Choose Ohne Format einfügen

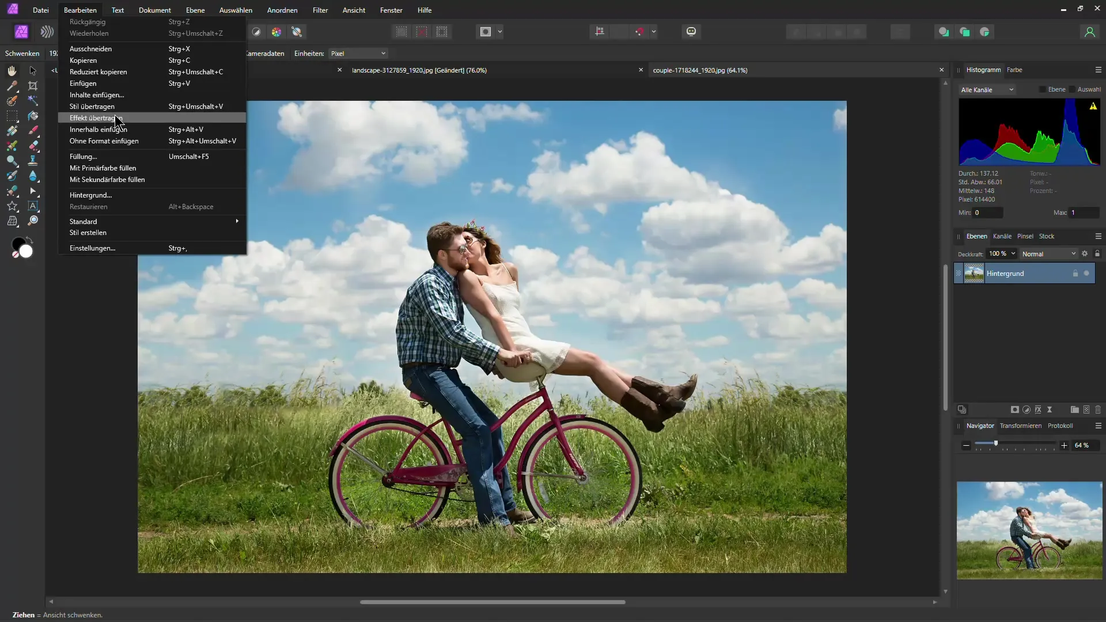[152, 141]
